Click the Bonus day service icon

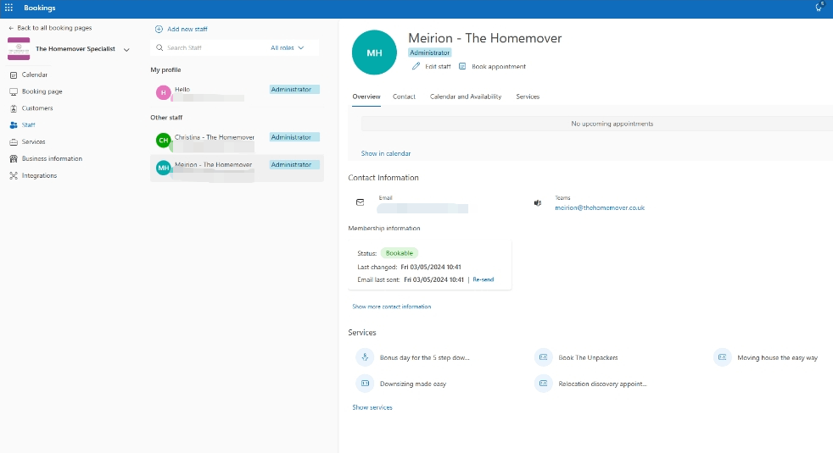[365, 357]
